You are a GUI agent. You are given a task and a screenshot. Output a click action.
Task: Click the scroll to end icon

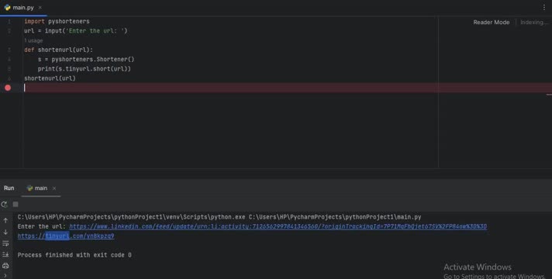tap(5, 254)
